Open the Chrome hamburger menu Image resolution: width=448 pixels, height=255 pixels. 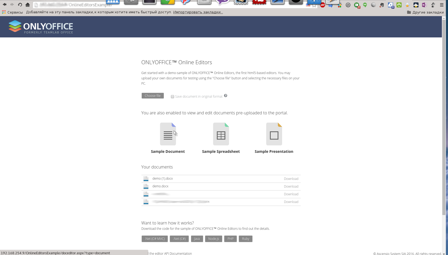(442, 5)
